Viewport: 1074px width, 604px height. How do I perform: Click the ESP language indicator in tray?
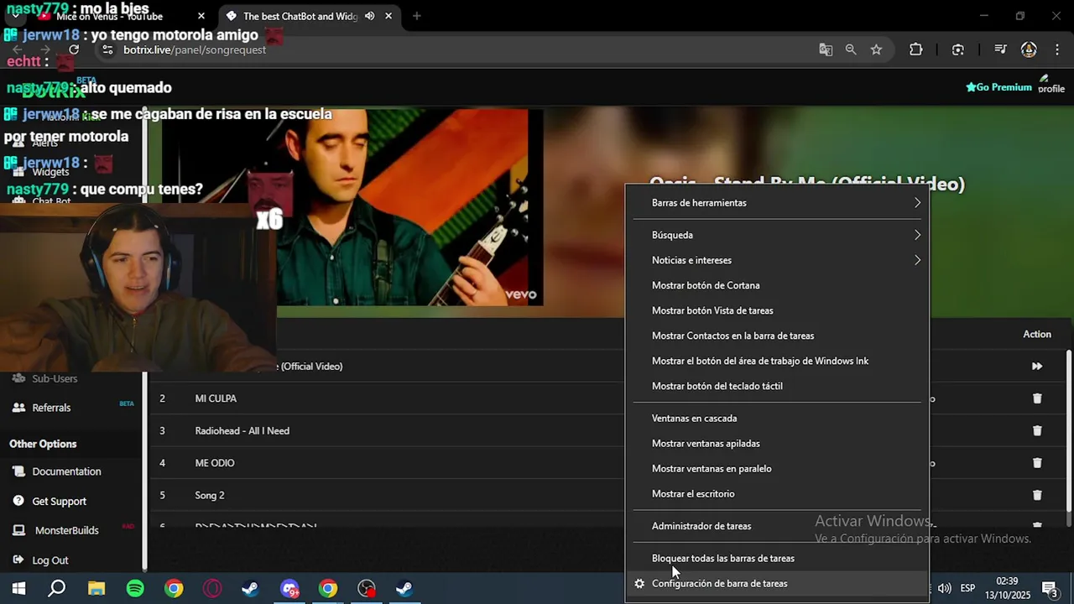click(x=967, y=588)
